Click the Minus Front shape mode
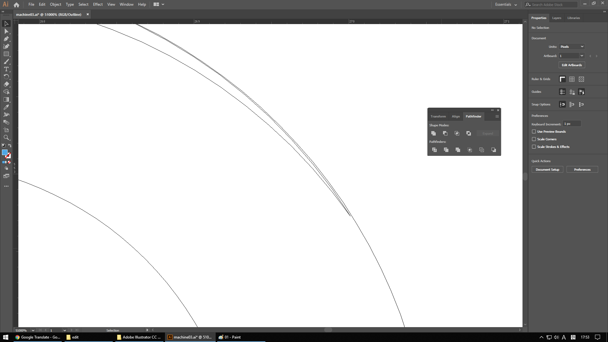This screenshot has width=608, height=342. point(445,133)
